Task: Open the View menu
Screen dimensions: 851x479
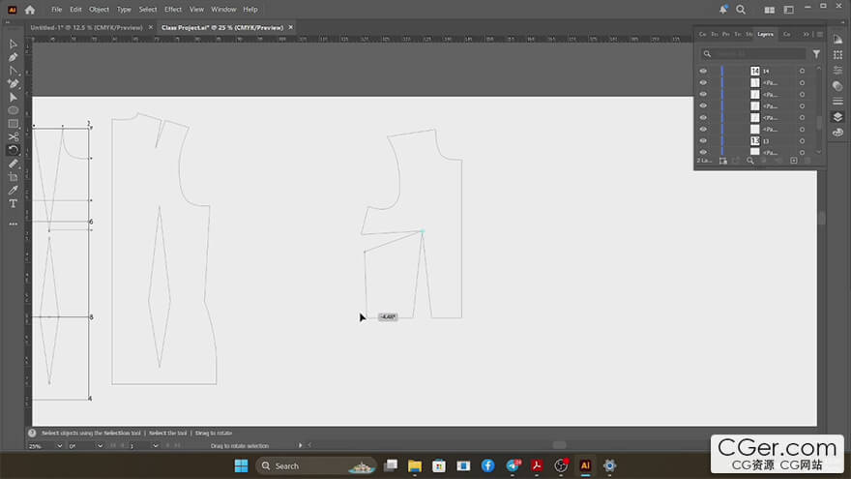Action: 196,10
